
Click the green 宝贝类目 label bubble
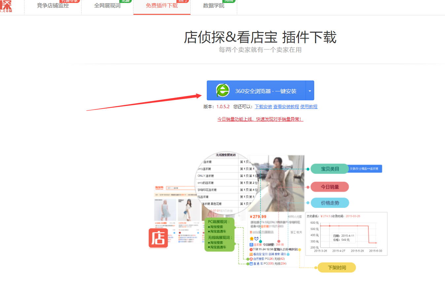[330, 169]
